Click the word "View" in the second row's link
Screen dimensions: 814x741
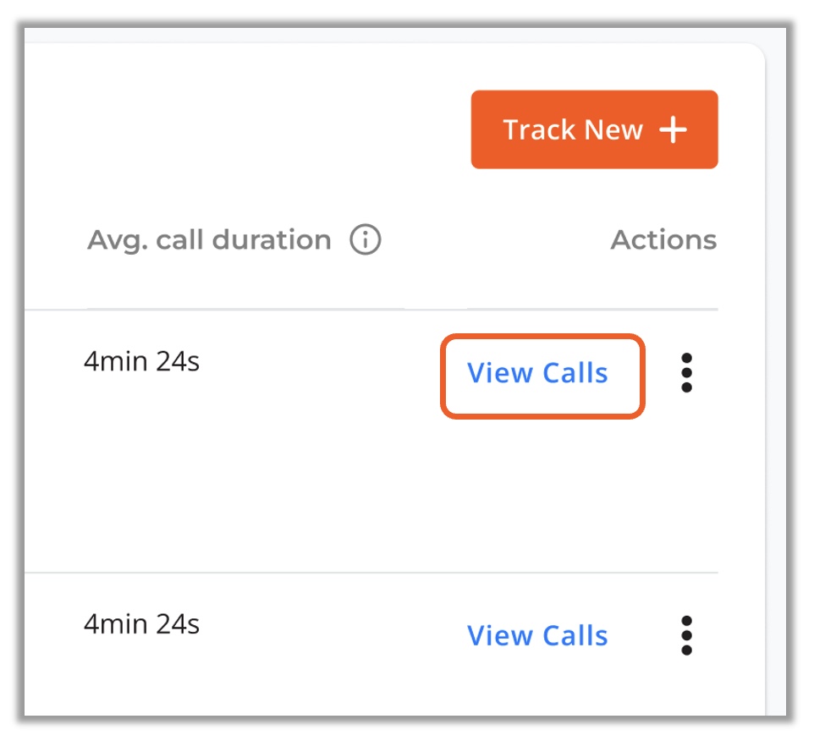[x=499, y=635]
